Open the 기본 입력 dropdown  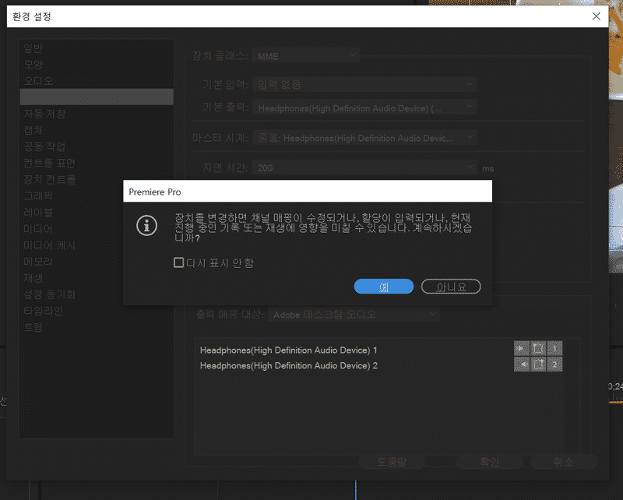364,84
